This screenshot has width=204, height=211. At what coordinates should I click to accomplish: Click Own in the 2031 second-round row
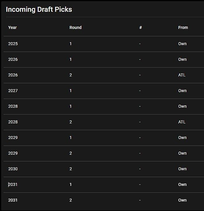(182, 200)
